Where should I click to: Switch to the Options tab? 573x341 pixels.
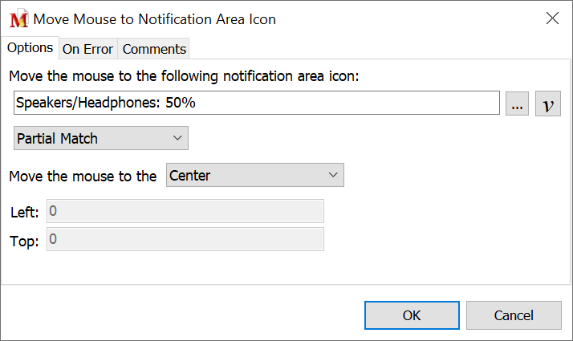coord(30,48)
